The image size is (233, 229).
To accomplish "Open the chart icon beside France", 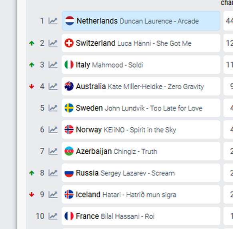I will 53,216.
